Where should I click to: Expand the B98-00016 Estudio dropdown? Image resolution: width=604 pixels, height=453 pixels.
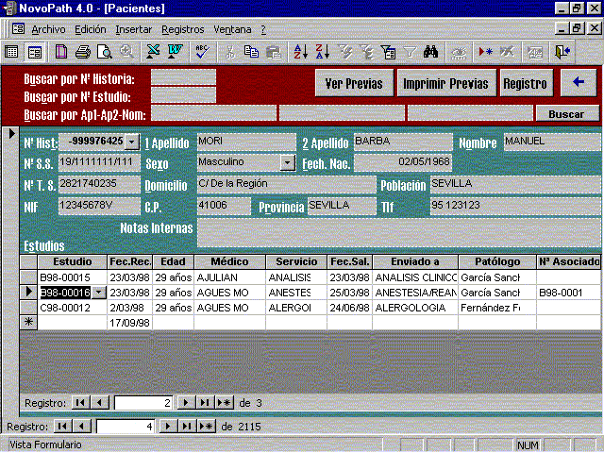pyautogui.click(x=99, y=294)
